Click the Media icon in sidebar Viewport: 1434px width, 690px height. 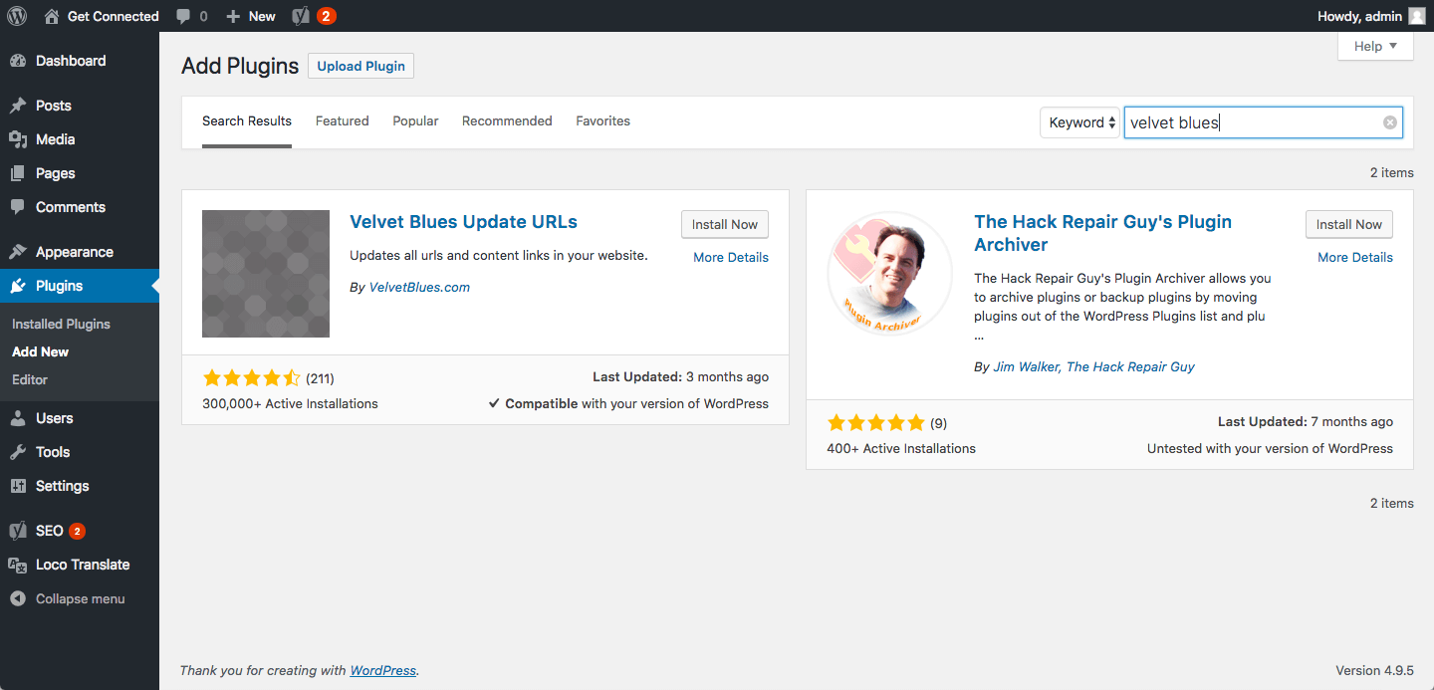pos(18,139)
